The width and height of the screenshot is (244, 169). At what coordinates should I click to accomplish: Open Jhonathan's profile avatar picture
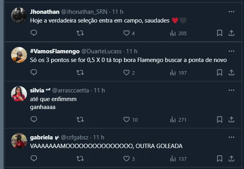(x=19, y=15)
